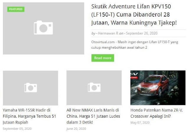This screenshot has width=189, height=133.
Task: Open Honda Patenkan Nama ZR-V title
Action: 157,113
